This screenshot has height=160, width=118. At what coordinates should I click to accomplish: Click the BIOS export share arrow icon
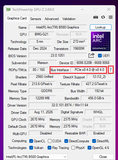[x=91, y=55]
